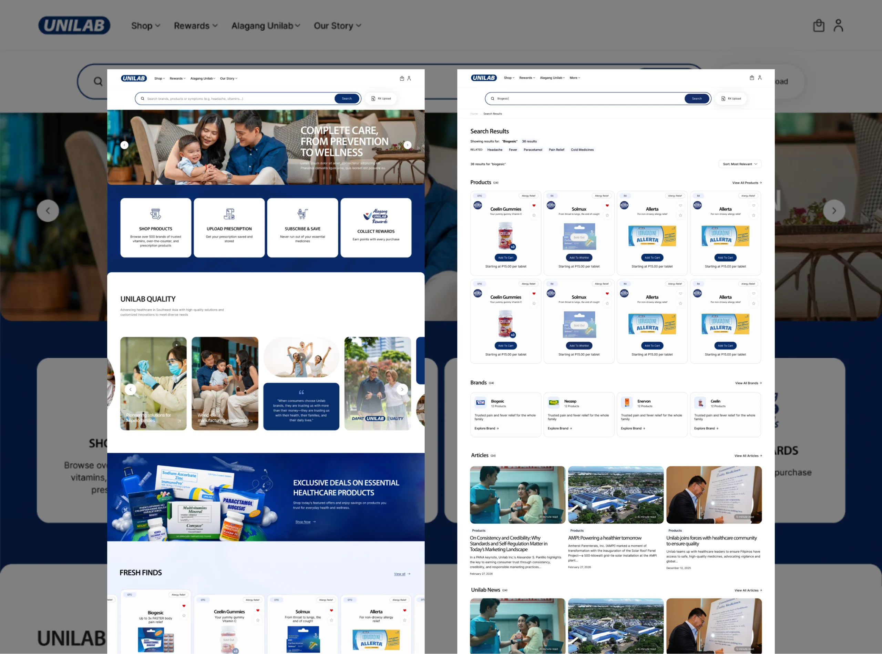Expand Our Story in the background page header

pos(337,26)
